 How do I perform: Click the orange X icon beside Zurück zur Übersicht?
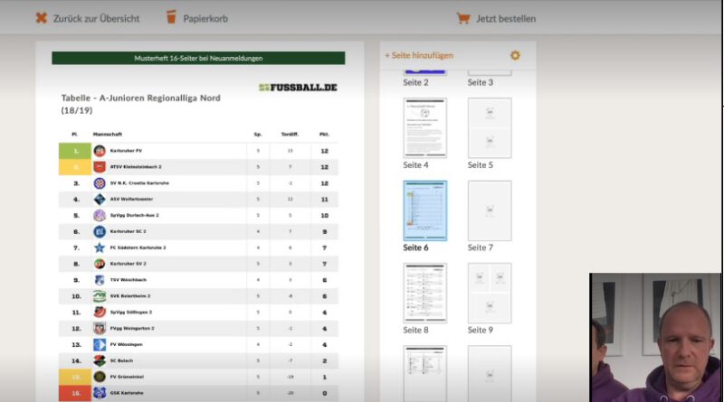pyautogui.click(x=41, y=18)
